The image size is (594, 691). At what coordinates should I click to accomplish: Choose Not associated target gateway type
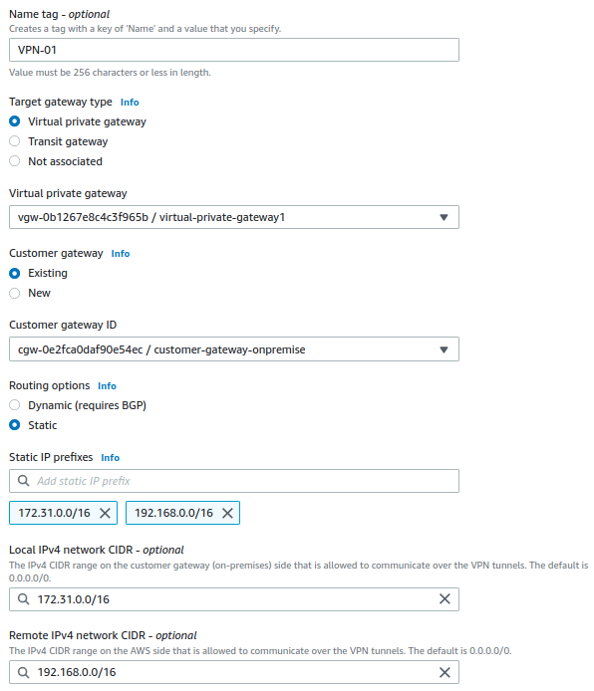(x=15, y=161)
